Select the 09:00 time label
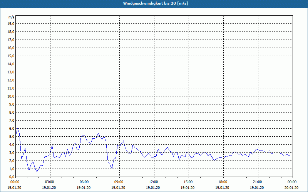Image resolution: width=308 pixels, height=192 pixels. [119, 182]
